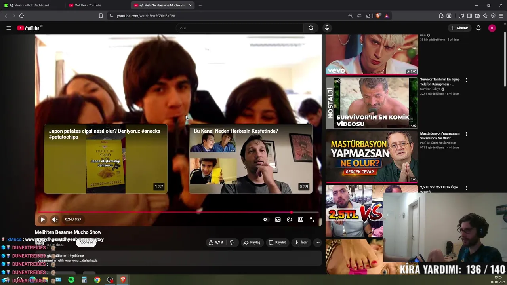Open options for the Survivor Tarihinin video
Viewport: 507px width, 285px height.
point(466,80)
